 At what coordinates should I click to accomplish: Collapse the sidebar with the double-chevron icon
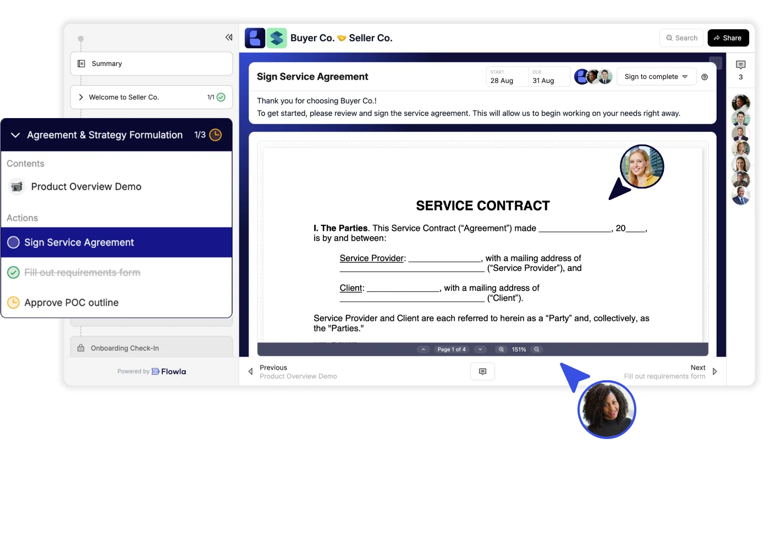pos(229,37)
